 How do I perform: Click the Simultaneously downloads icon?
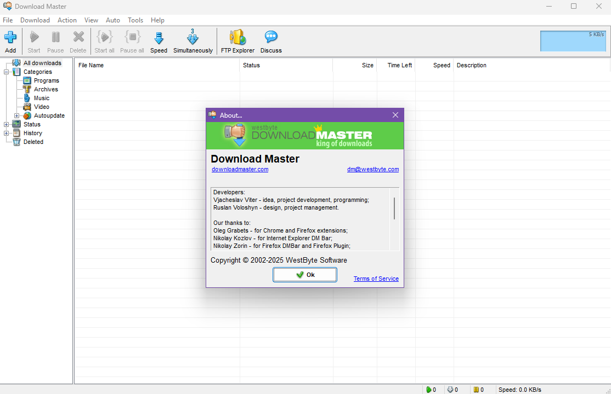pyautogui.click(x=193, y=38)
